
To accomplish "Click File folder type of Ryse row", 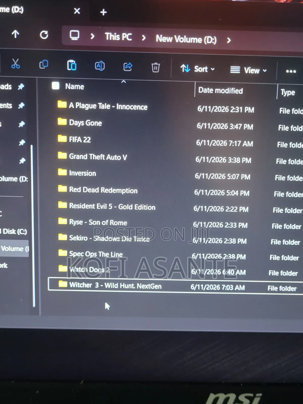I will click(x=287, y=226).
